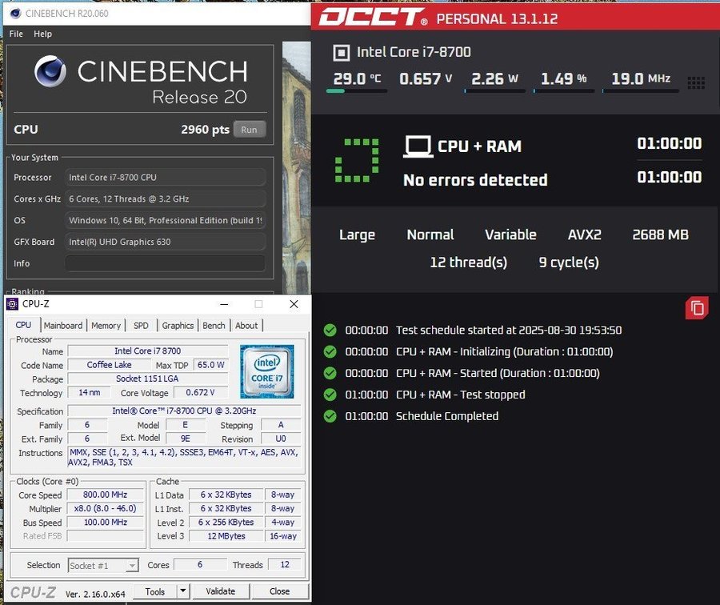
Task: Click the No errors detected message
Action: pos(475,180)
